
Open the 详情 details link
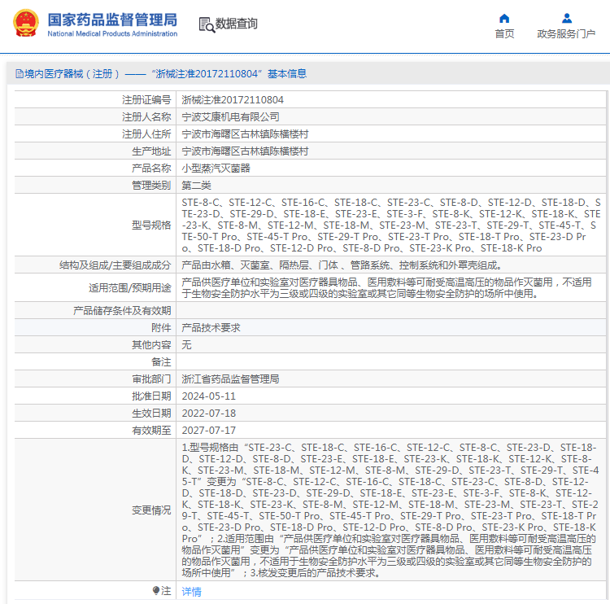click(191, 592)
